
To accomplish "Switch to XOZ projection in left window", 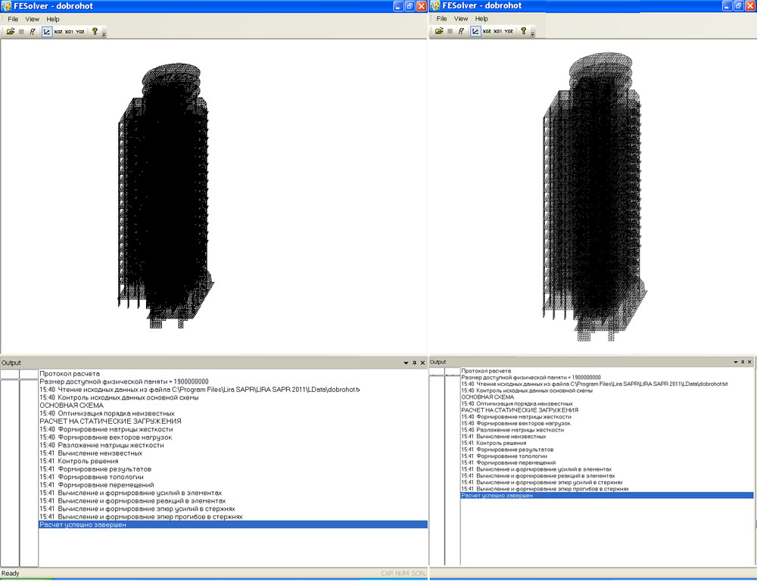I will pos(58,32).
